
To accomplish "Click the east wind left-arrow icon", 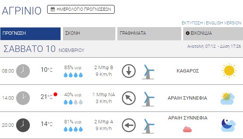I will (129, 125).
